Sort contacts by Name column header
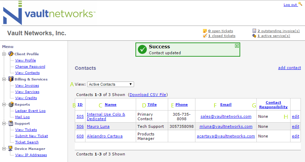 pos(111,105)
